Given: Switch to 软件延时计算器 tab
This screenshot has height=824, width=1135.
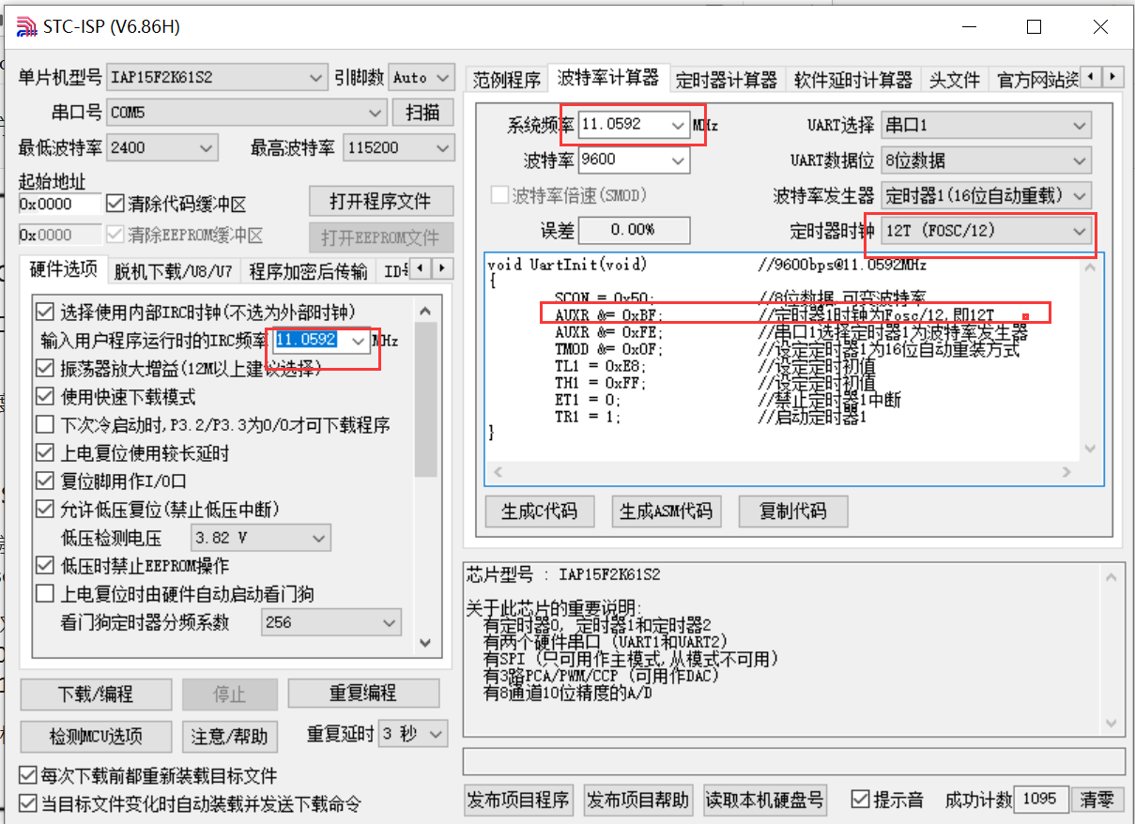Looking at the screenshot, I should point(852,80).
